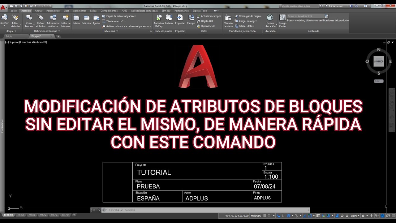Open the Paramétrico ribbon tab
Screen dimensions: 396x223
(x=53, y=11)
